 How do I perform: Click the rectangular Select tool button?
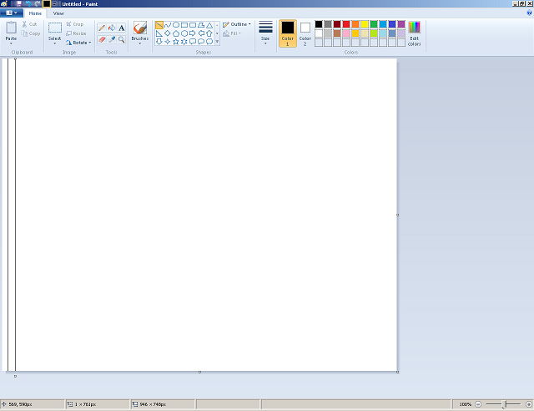tap(55, 28)
